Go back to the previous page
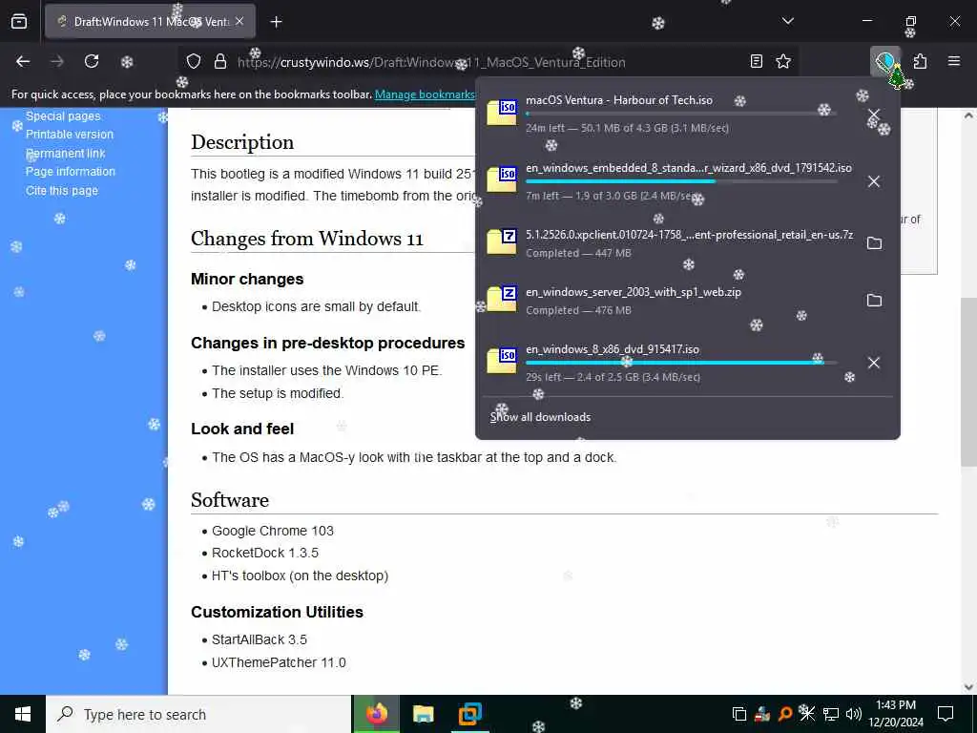Viewport: 977px width, 733px height. [x=23, y=62]
